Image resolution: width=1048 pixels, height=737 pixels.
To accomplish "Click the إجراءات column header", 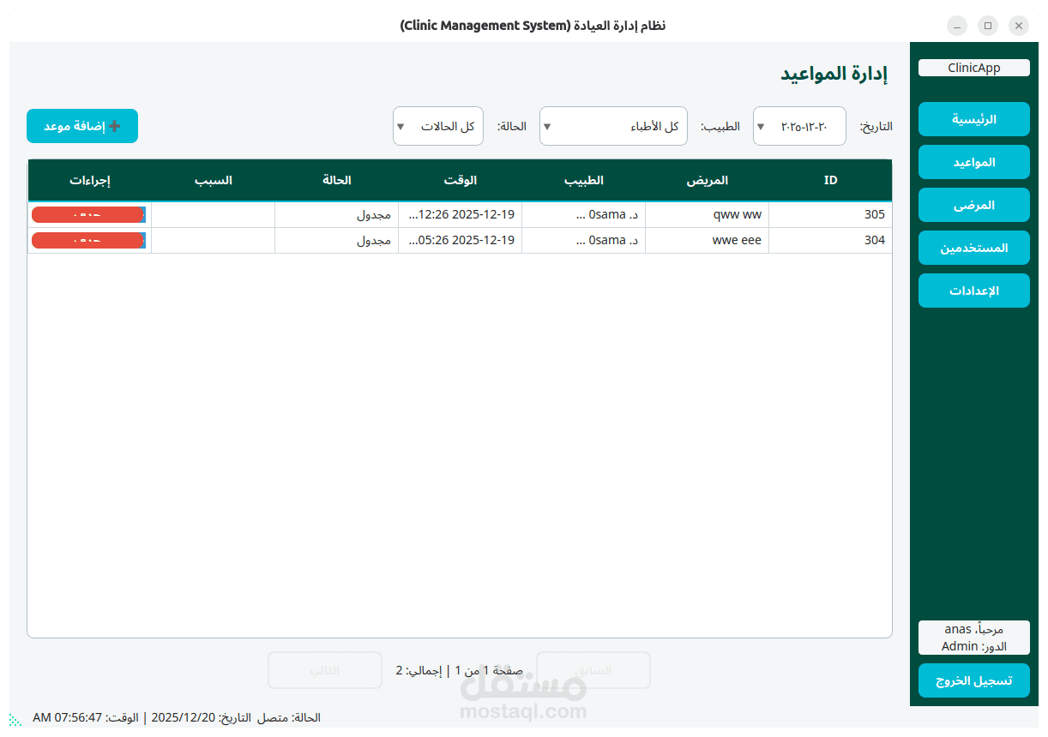I will (x=90, y=180).
